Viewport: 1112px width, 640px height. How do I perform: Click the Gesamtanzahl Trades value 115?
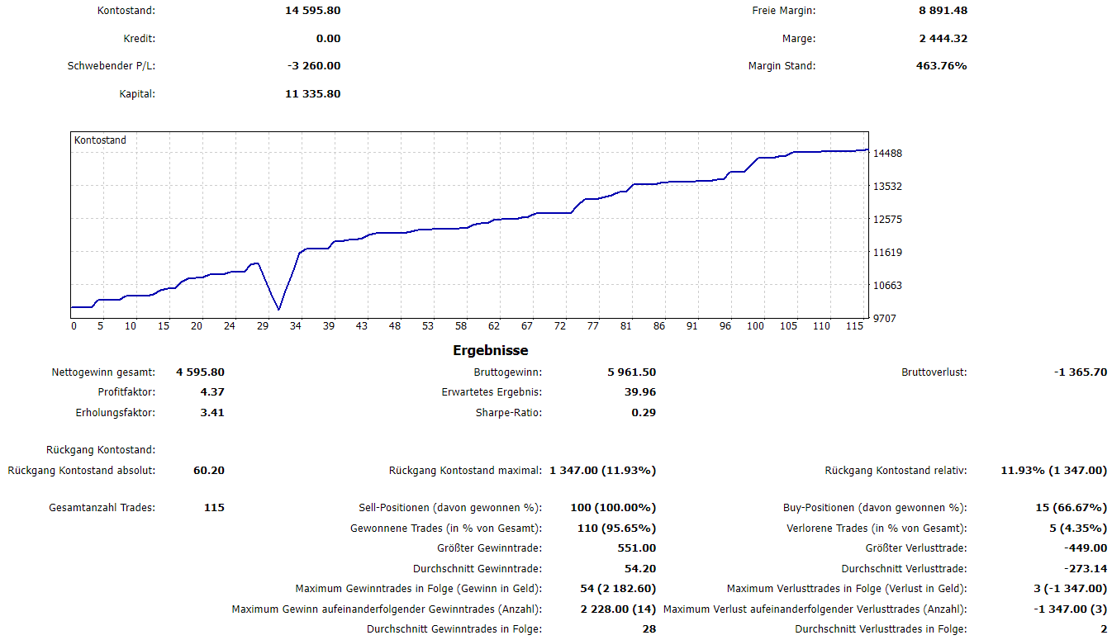[213, 508]
